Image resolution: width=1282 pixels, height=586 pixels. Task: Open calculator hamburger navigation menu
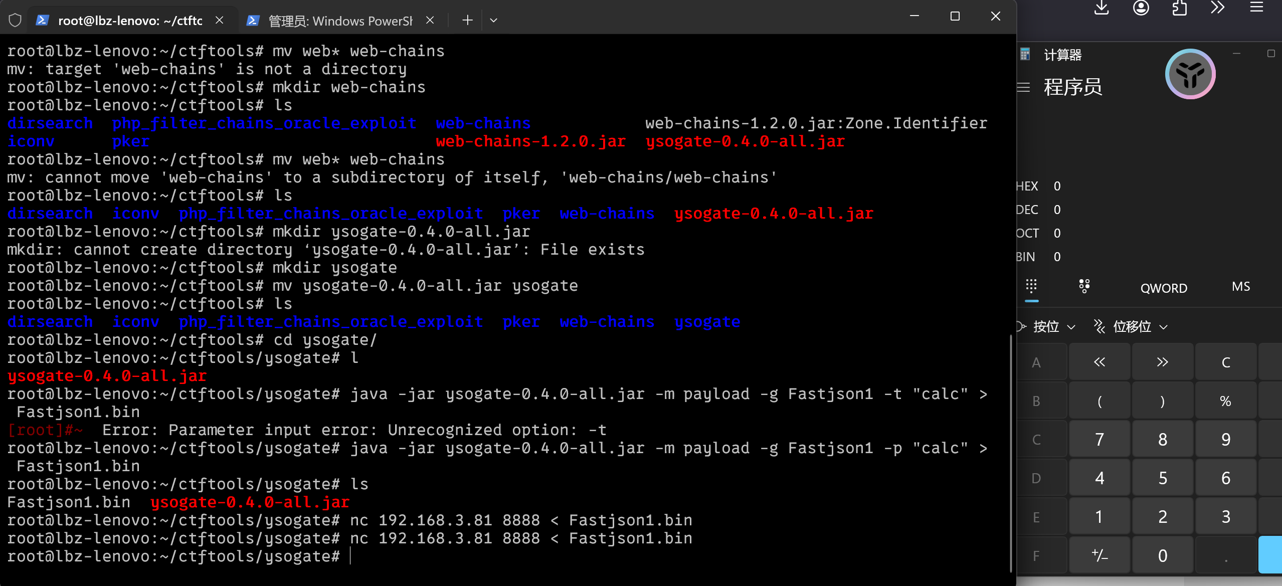[x=1023, y=87]
